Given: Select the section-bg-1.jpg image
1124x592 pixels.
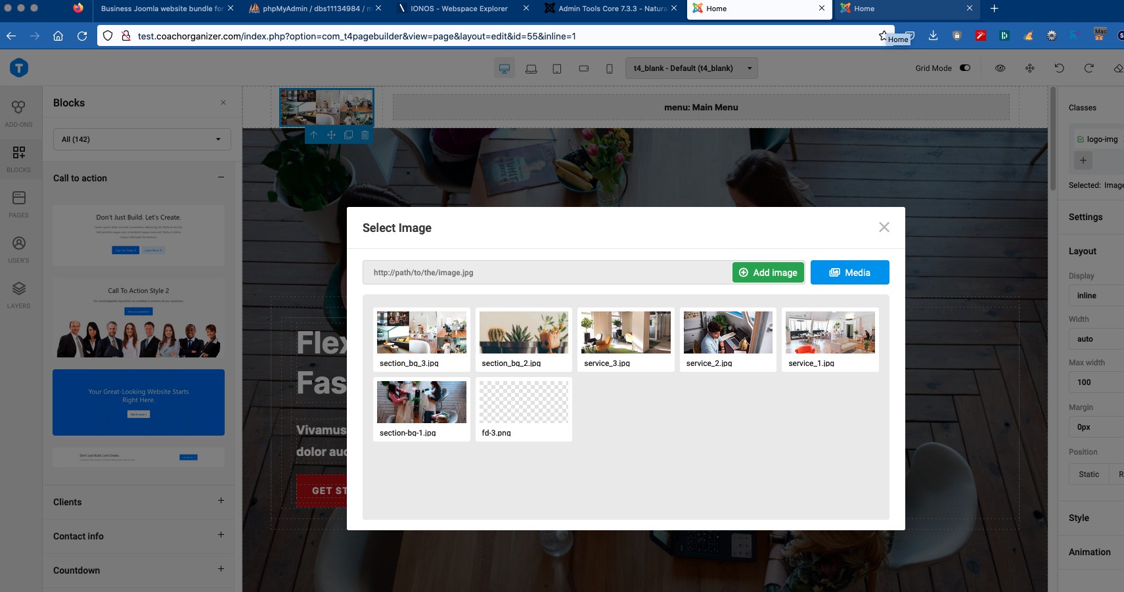Looking at the screenshot, I should pos(421,409).
